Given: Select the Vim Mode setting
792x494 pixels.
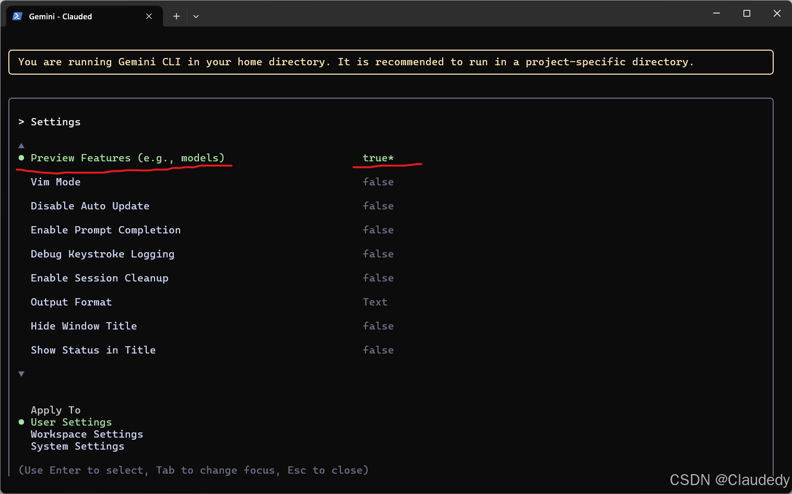Looking at the screenshot, I should tap(56, 182).
